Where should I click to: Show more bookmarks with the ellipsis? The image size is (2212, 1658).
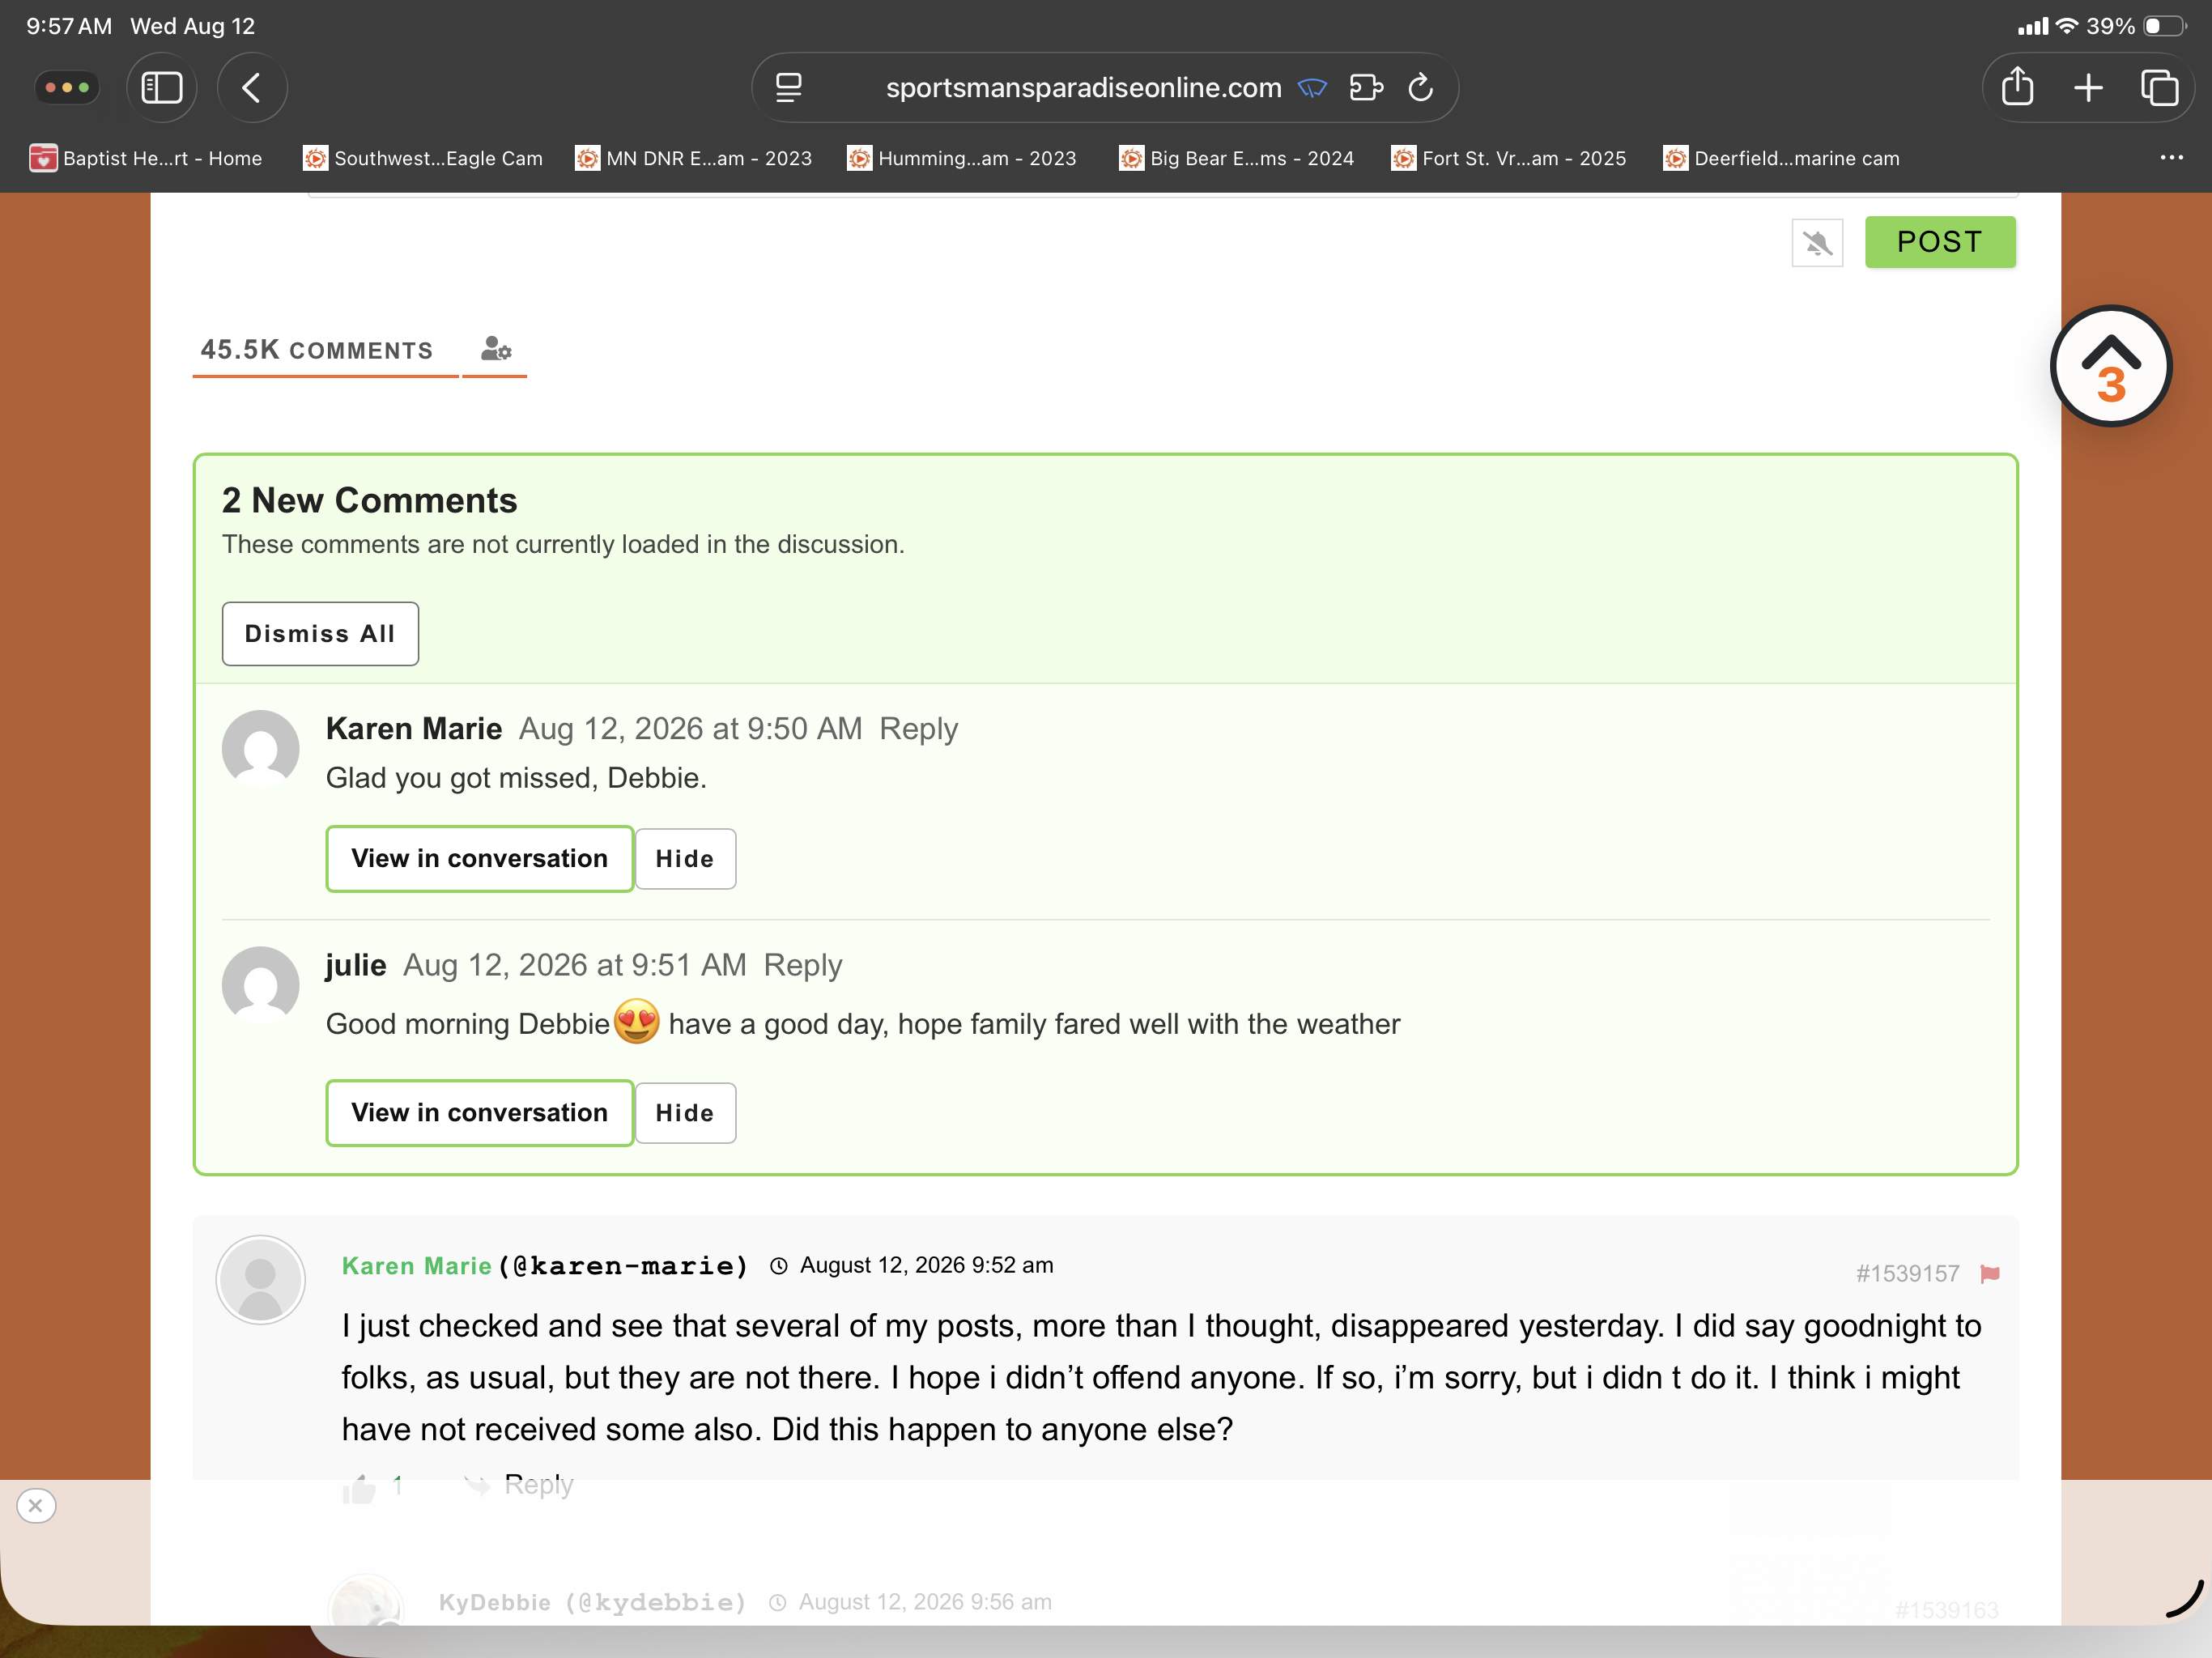point(2171,157)
